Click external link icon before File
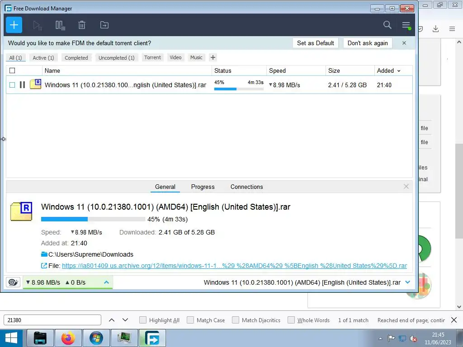The image size is (463, 347). click(x=44, y=266)
